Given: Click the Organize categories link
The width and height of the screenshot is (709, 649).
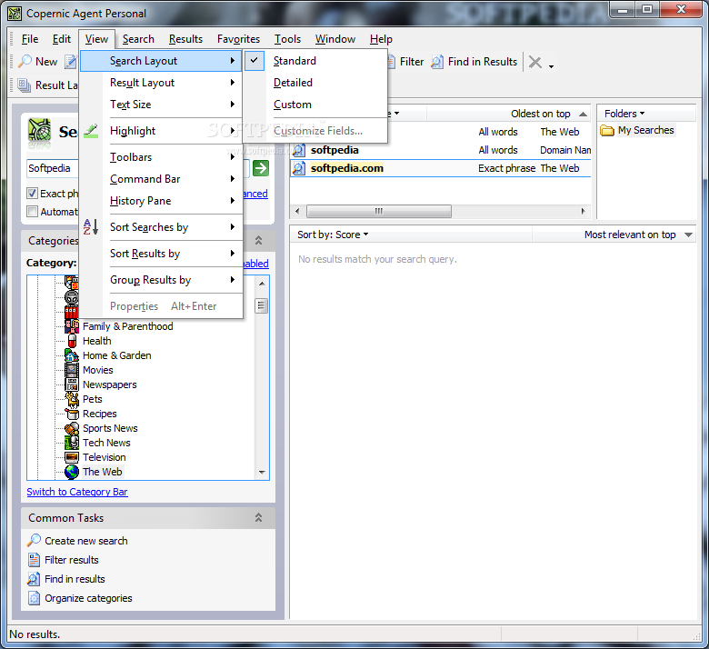Looking at the screenshot, I should (x=88, y=598).
